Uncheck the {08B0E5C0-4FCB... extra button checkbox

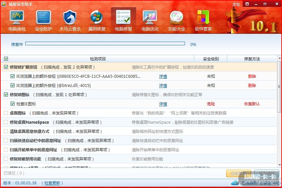coord(12,76)
